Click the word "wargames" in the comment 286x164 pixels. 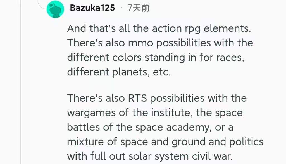[91, 113]
